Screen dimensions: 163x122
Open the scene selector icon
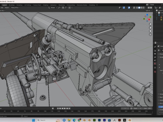point(147,5)
